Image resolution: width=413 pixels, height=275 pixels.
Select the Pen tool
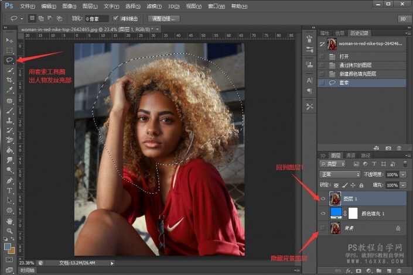click(x=9, y=180)
